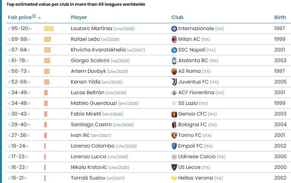This screenshot has width=291, height=183.
Task: Click the yellow value bar for €95-120M
Action: coord(49,29)
